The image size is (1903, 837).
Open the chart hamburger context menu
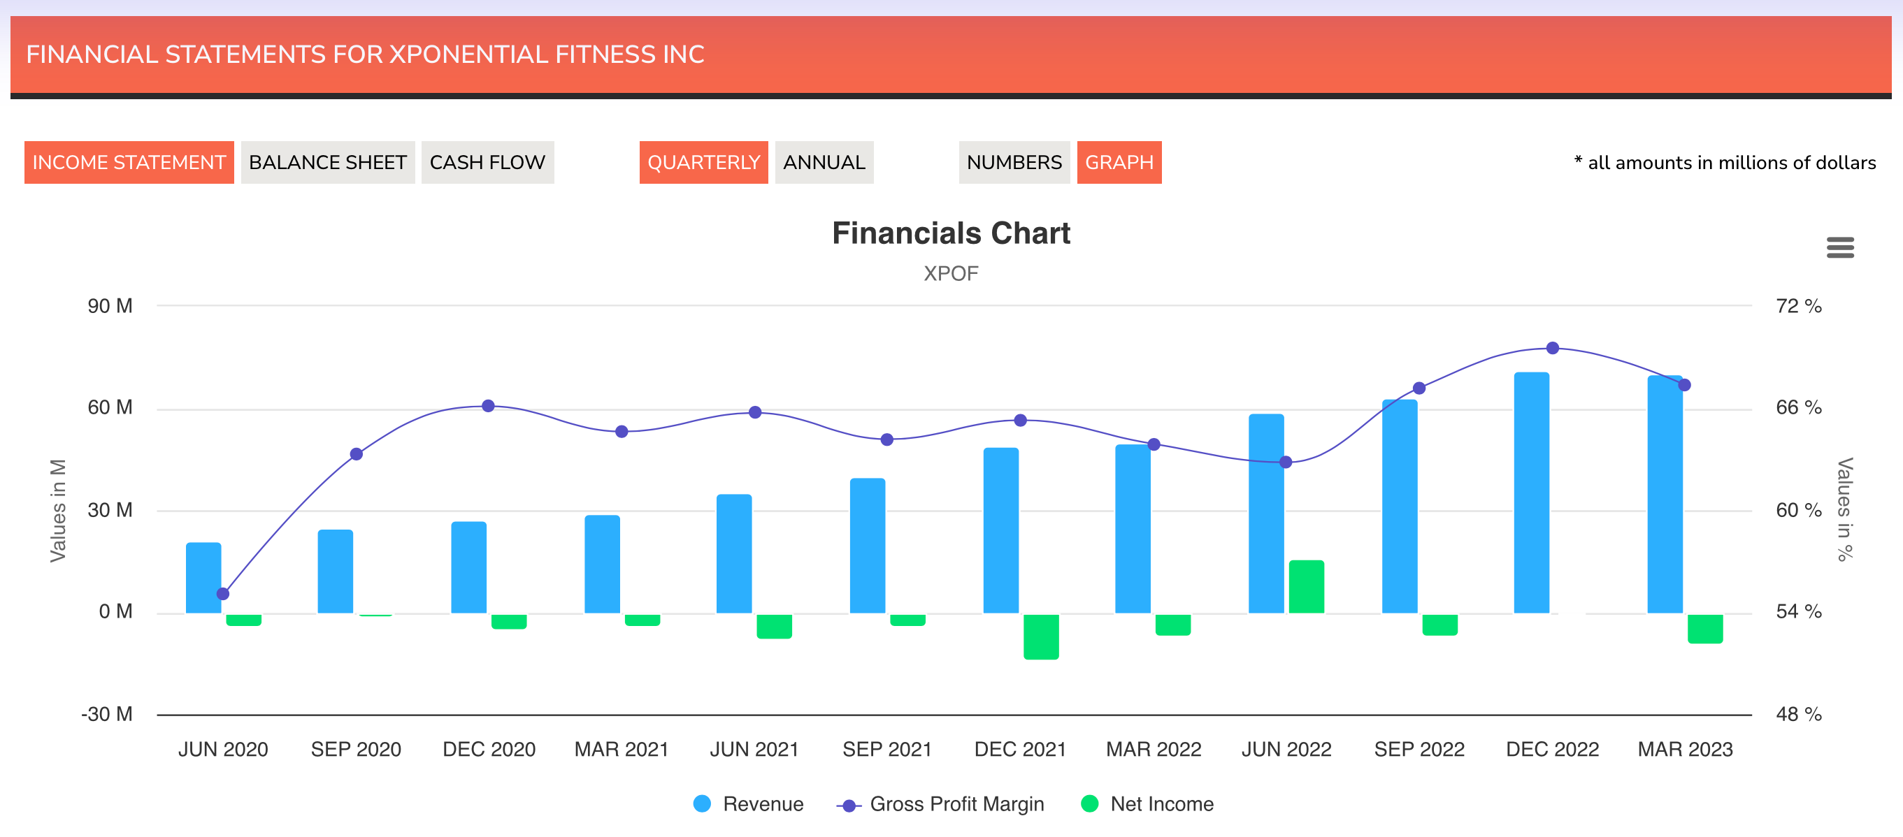(1839, 247)
